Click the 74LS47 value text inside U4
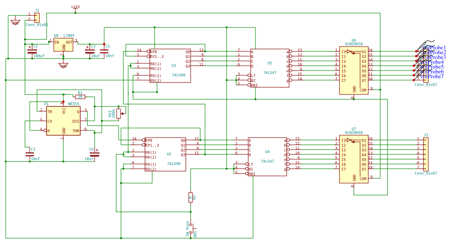 (267, 162)
